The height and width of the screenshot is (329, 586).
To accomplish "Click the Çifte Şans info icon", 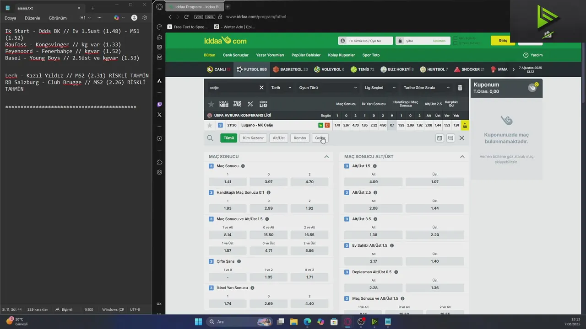I will [239, 261].
